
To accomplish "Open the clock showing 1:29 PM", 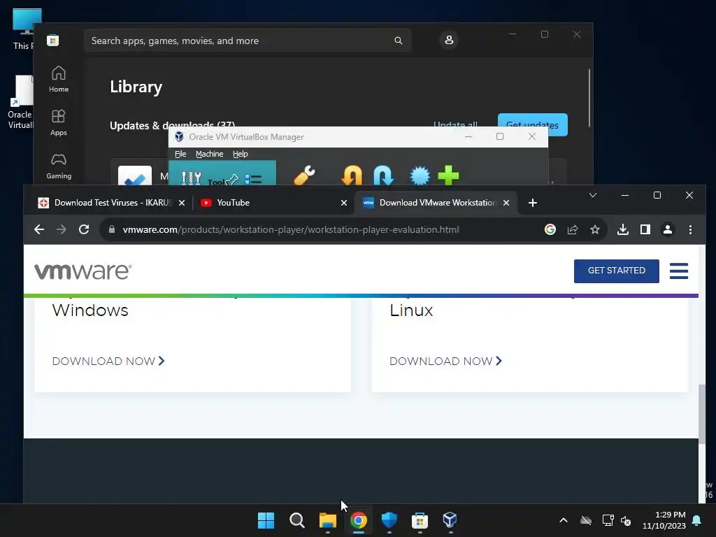I will click(664, 520).
